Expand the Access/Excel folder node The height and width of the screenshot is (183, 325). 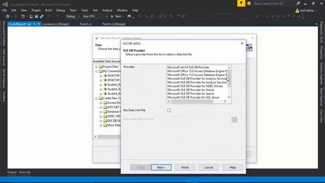(x=101, y=103)
